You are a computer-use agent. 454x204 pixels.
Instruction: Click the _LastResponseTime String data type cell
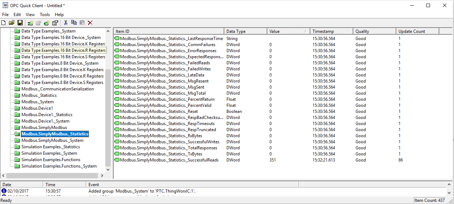pos(232,39)
